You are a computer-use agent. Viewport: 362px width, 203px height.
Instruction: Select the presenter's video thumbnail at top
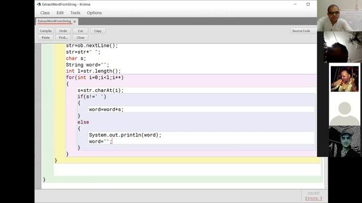(339, 16)
